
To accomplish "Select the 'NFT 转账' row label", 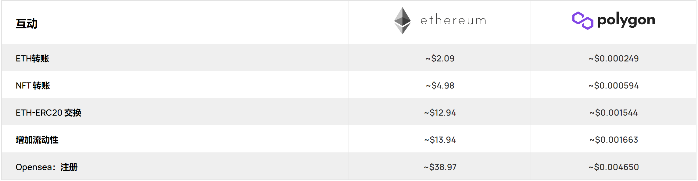I will tap(33, 85).
